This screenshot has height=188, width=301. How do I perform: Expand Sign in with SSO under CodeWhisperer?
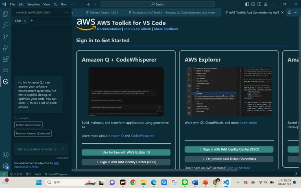[126, 162]
